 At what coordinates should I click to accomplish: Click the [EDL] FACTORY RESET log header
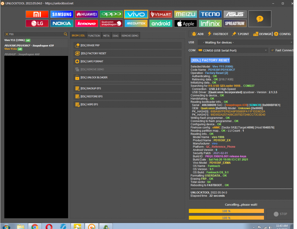[210, 60]
